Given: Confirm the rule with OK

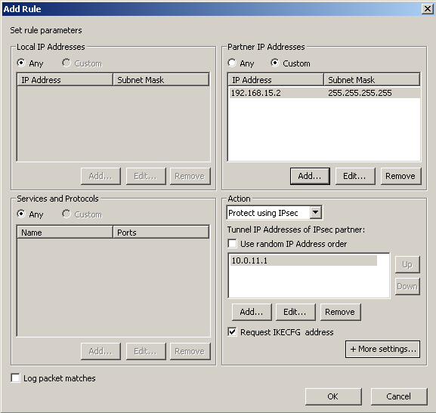Looking at the screenshot, I should [333, 396].
